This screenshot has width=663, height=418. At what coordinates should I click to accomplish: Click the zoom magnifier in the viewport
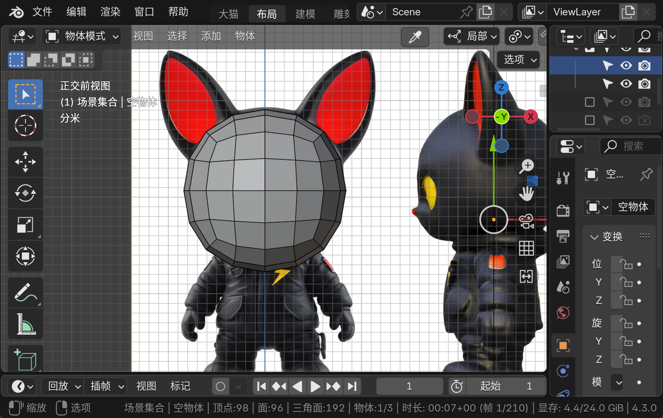(527, 166)
